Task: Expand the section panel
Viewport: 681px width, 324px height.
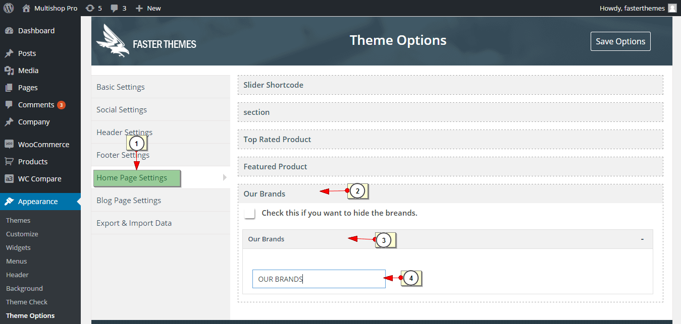Action: tap(450, 112)
